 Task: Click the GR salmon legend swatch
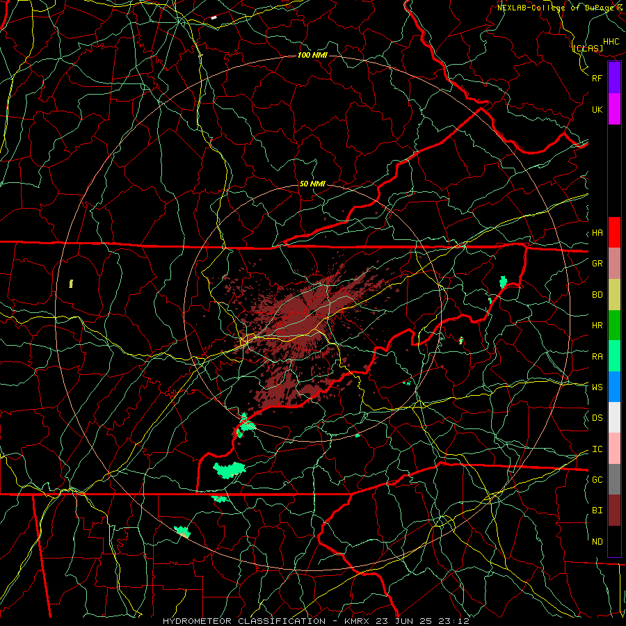pyautogui.click(x=614, y=263)
